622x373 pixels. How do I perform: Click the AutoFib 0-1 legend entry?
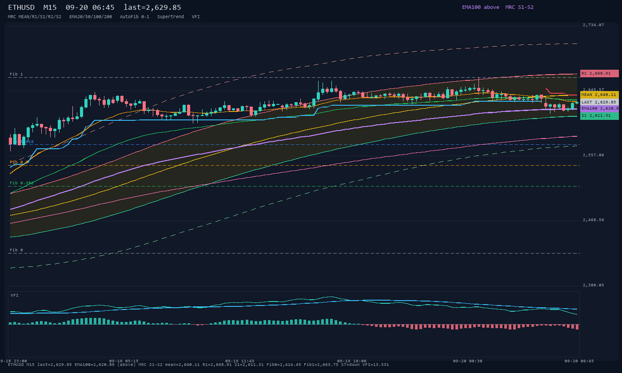click(135, 17)
